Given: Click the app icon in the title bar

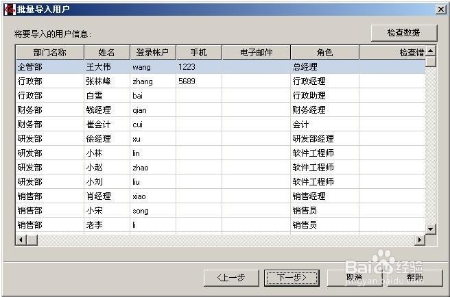Looking at the screenshot, I should point(10,10).
